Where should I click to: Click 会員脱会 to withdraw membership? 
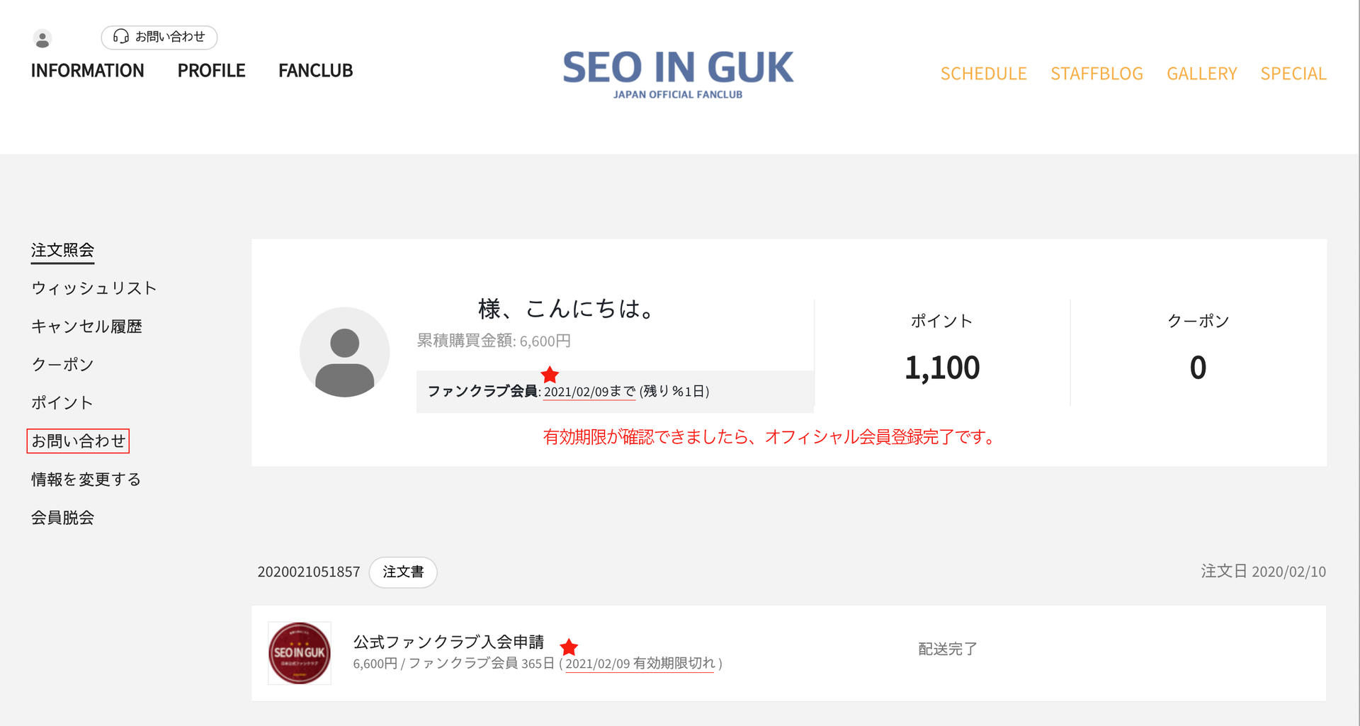(62, 518)
